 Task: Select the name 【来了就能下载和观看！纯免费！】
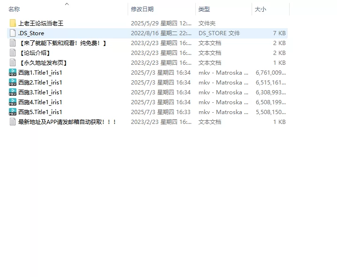click(62, 43)
